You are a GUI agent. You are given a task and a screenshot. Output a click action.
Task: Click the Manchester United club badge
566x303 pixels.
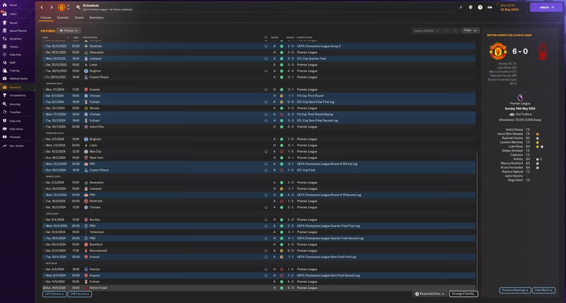pos(62,7)
